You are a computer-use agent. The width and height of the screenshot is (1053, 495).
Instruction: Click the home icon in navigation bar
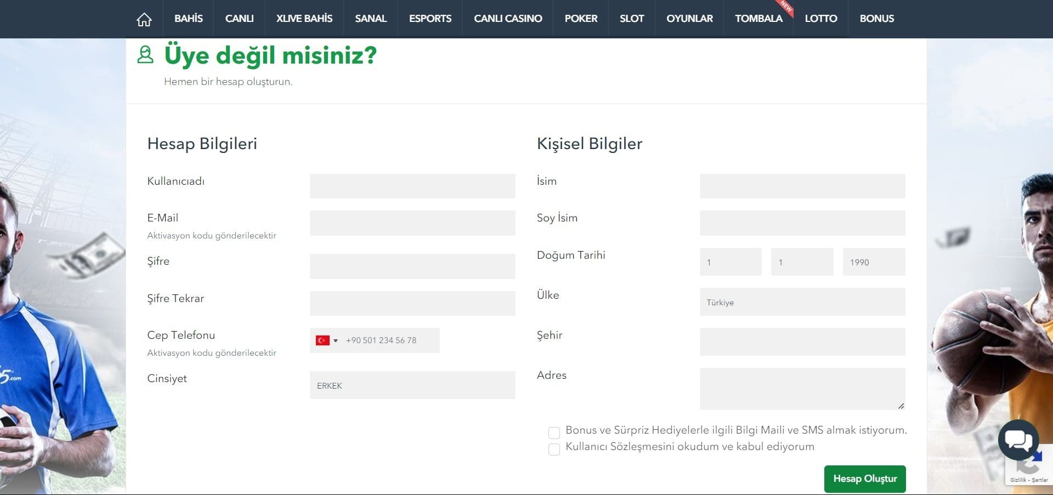coord(144,19)
